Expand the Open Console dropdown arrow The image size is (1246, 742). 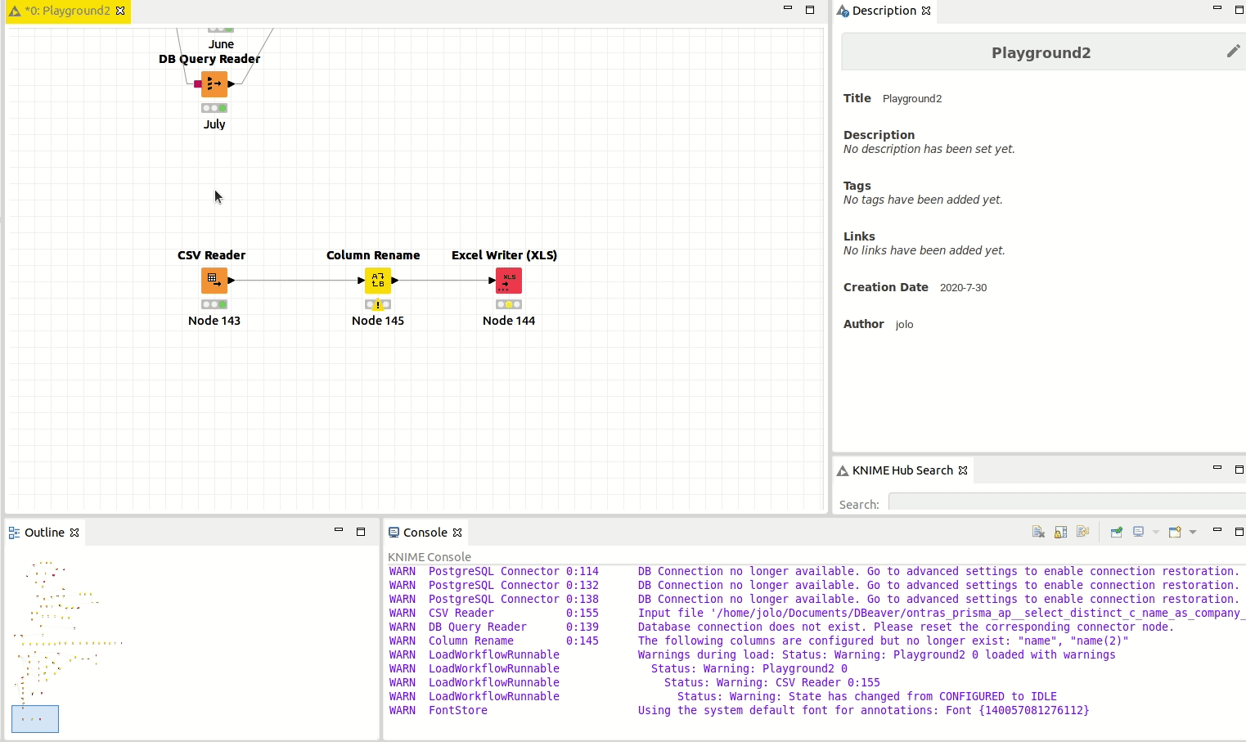coord(1193,532)
